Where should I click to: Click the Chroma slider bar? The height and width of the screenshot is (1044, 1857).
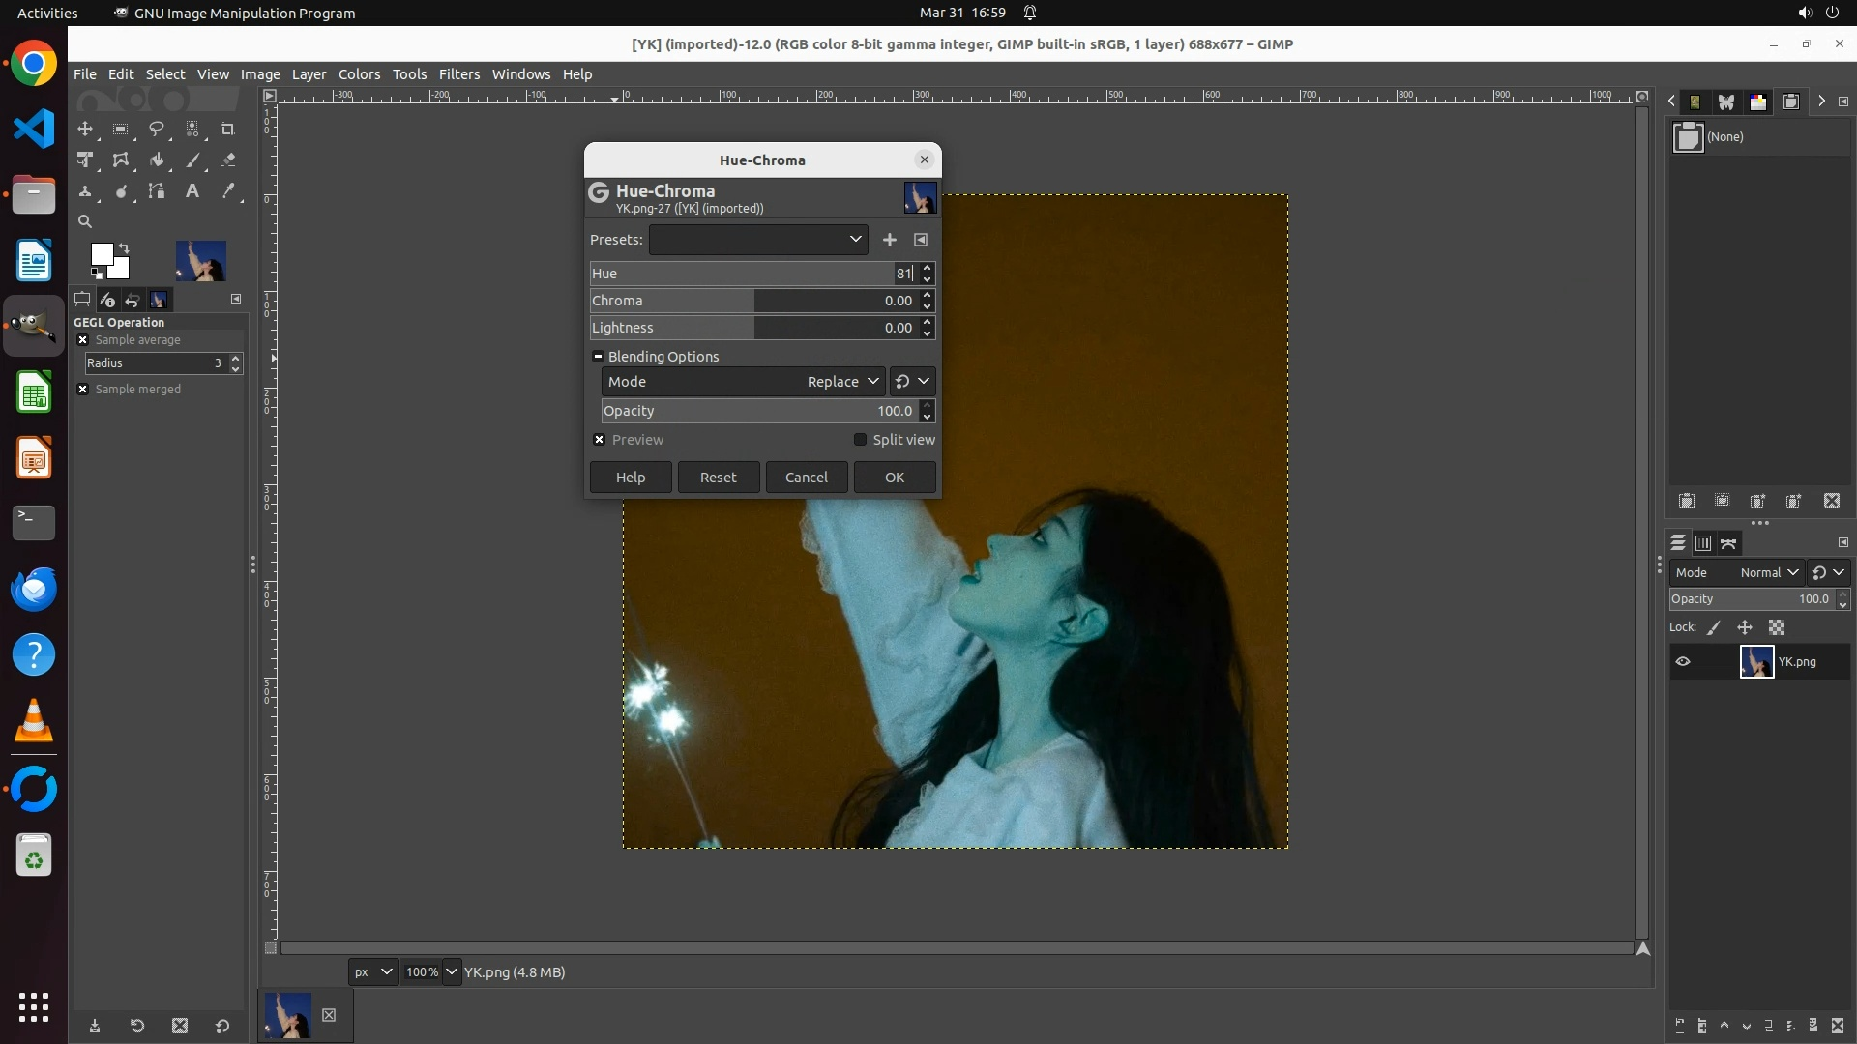(x=754, y=301)
